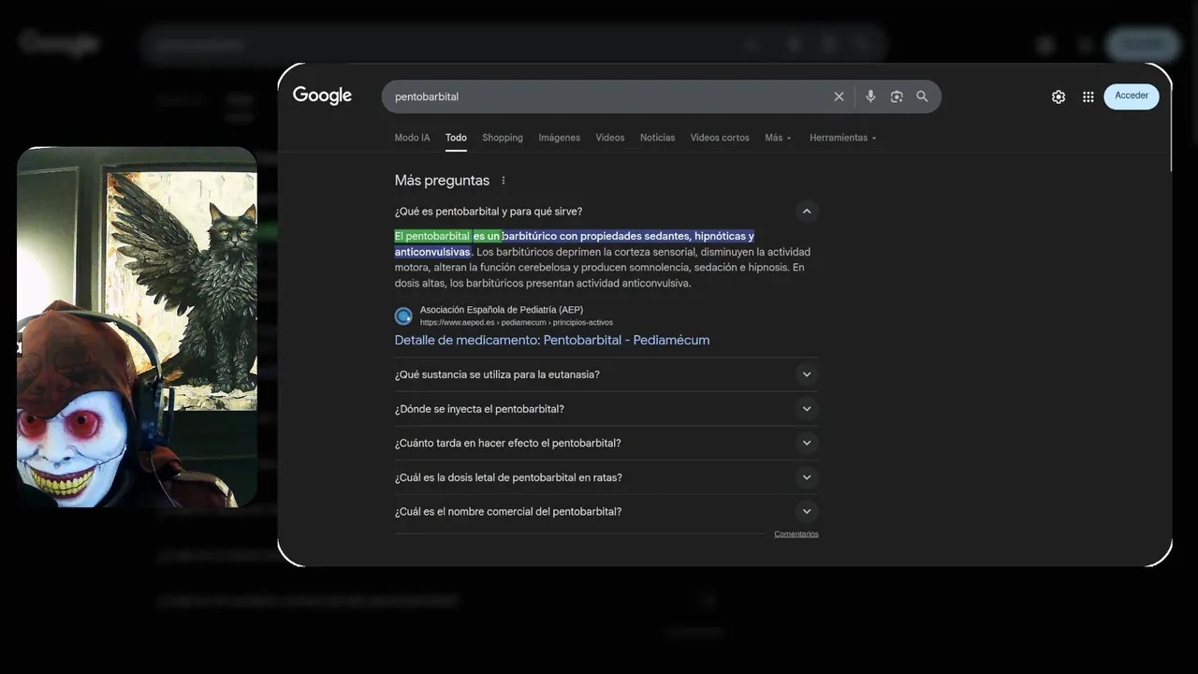Click the aeped.es pediamecum URL breadcrumb
1198x674 pixels.
(517, 322)
